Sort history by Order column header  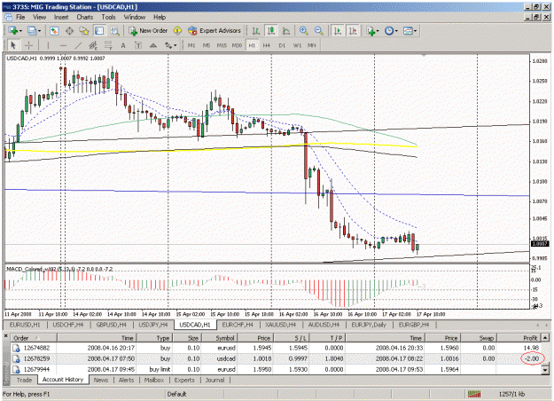(x=34, y=338)
